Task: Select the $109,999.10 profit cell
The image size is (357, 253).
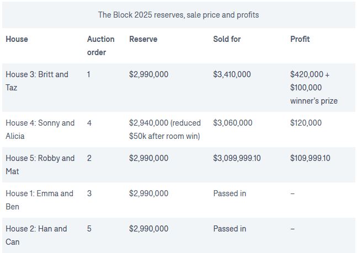Action: pyautogui.click(x=310, y=158)
